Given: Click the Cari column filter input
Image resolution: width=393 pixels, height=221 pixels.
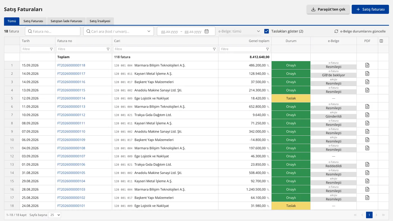Looking at the screenshot, I should [x=165, y=49].
